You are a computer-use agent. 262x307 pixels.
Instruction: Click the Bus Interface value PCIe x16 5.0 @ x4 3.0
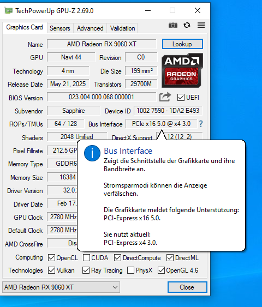coord(161,124)
